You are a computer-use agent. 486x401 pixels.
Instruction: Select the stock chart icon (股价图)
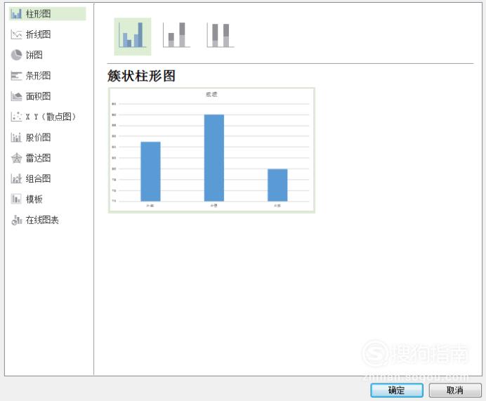16,137
